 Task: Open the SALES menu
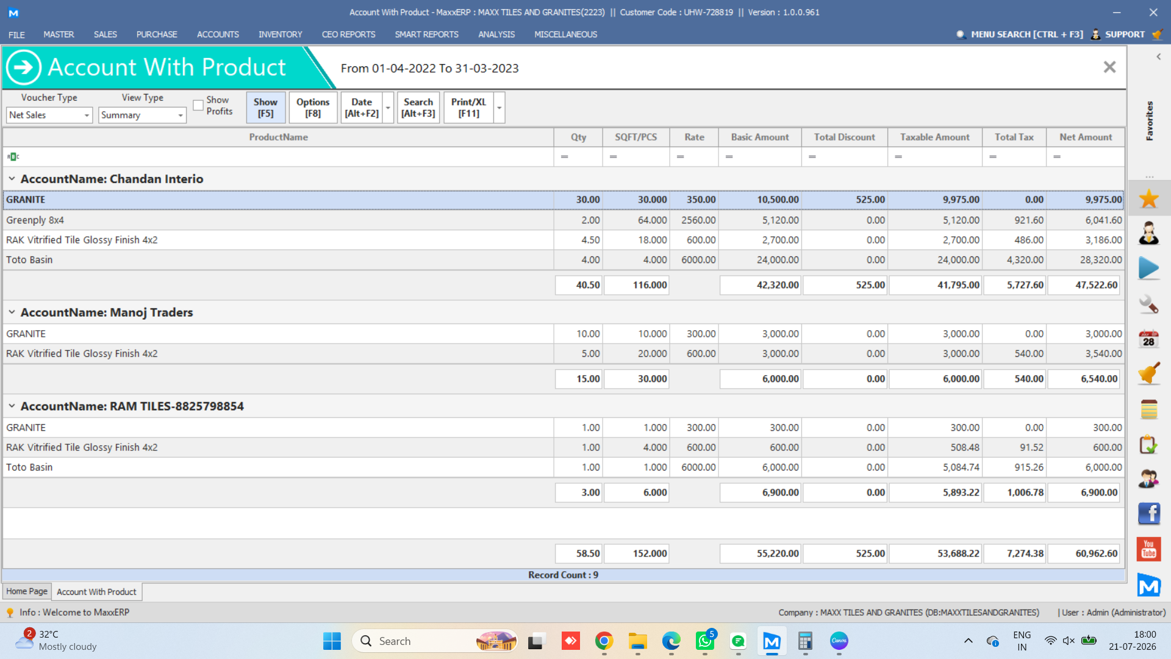106,35
